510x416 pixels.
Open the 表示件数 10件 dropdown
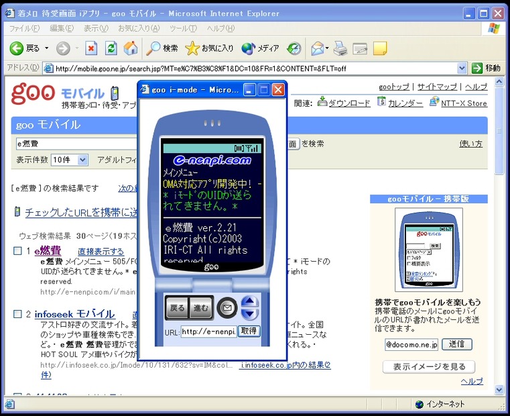pos(69,160)
